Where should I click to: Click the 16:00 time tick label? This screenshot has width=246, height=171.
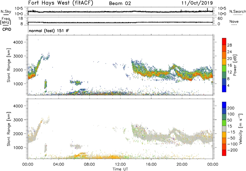point(151,165)
